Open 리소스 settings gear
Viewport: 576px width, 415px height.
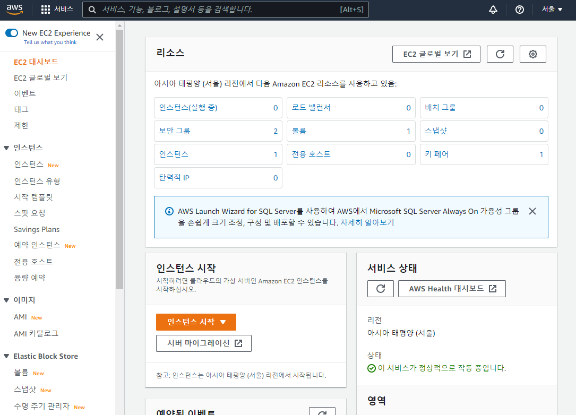[532, 54]
